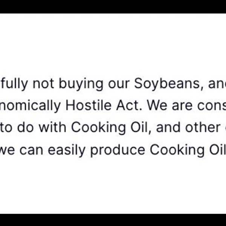The width and height of the screenshot is (226, 226).
Task: Click "Cooking" in the last text line
Action: click(x=175, y=150)
